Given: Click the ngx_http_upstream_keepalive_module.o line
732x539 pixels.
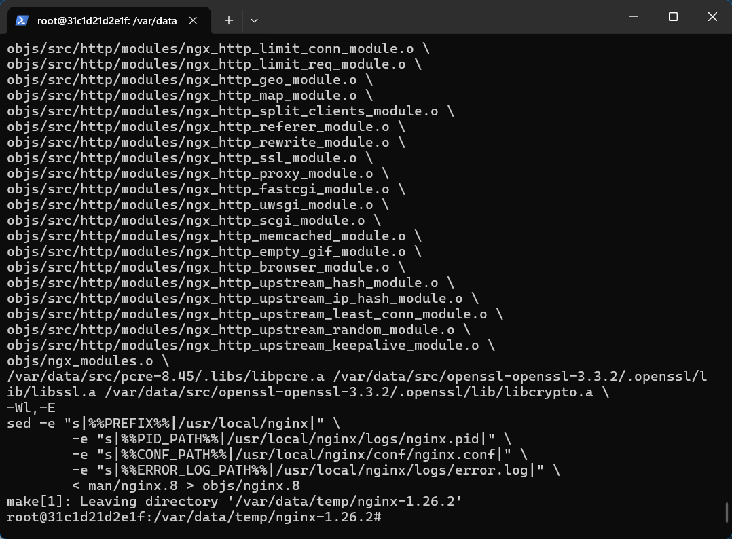Looking at the screenshot, I should coord(251,346).
